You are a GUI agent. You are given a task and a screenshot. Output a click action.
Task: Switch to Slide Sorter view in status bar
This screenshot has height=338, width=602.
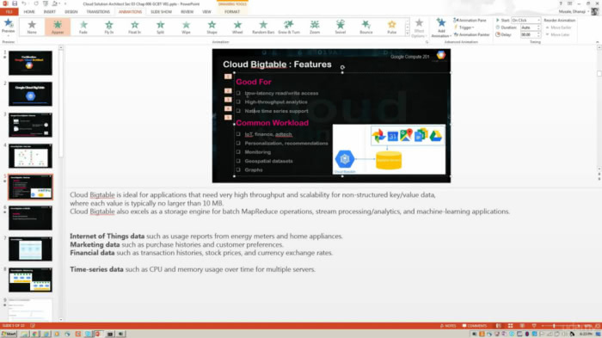click(x=510, y=326)
